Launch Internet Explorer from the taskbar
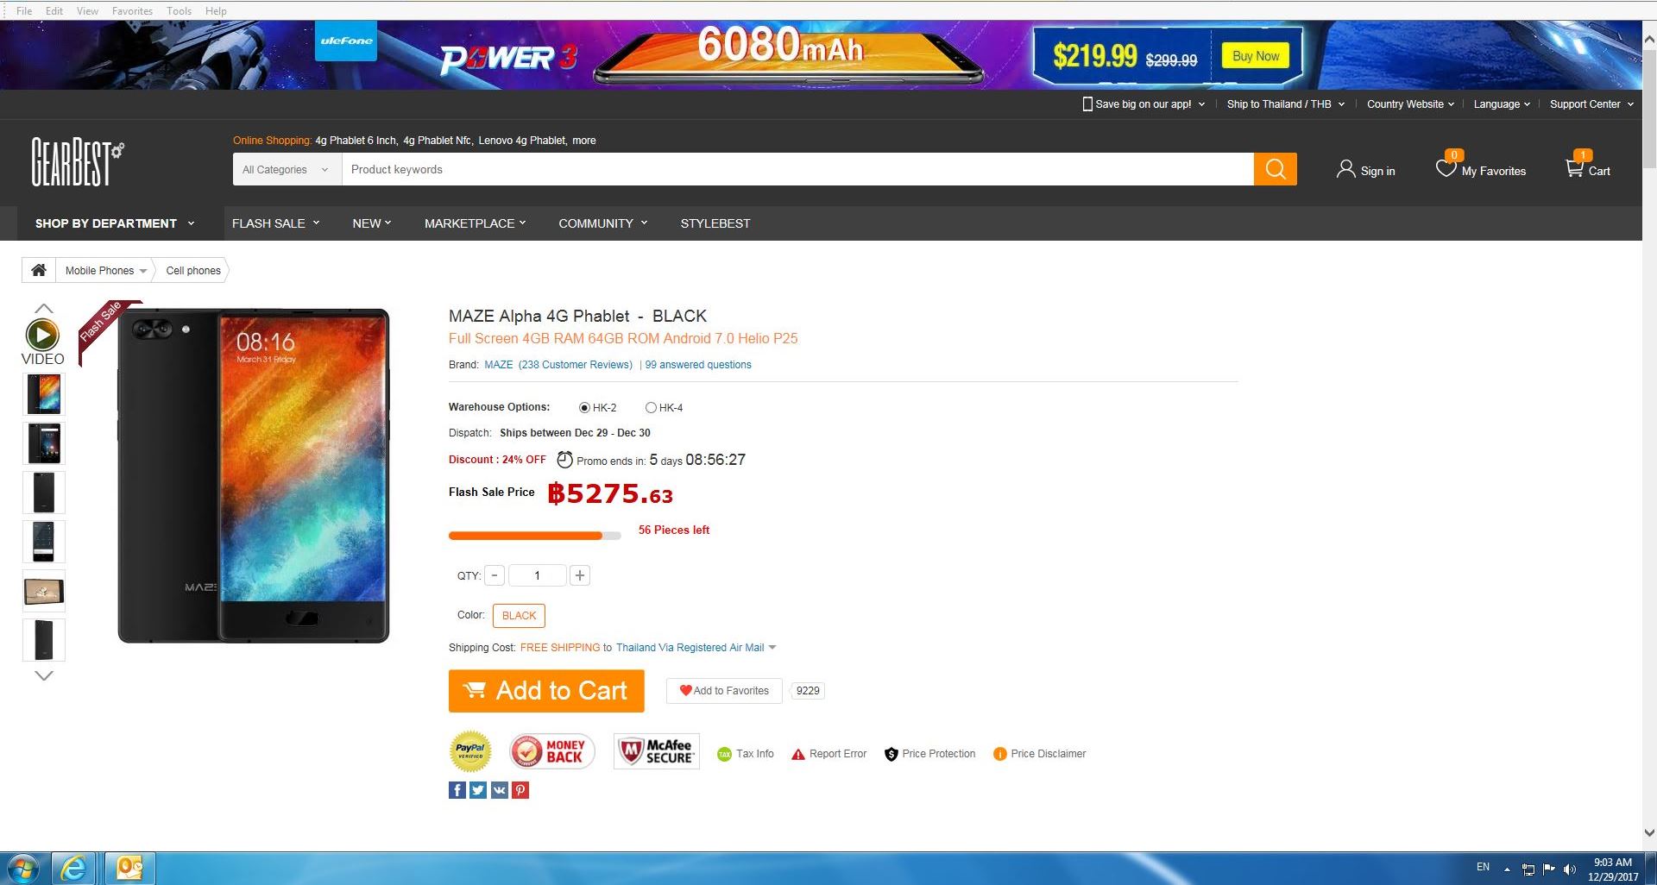The height and width of the screenshot is (885, 1657). point(74,868)
